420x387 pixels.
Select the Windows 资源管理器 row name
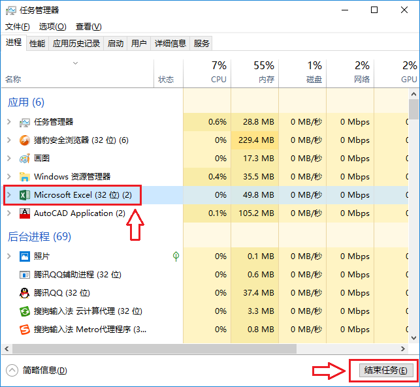[72, 177]
